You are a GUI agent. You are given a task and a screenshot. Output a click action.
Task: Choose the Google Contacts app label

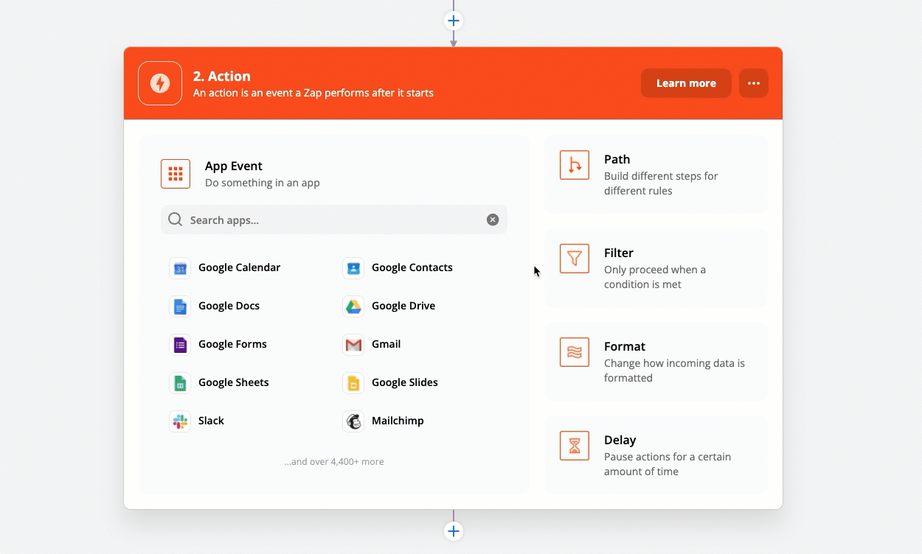click(412, 267)
